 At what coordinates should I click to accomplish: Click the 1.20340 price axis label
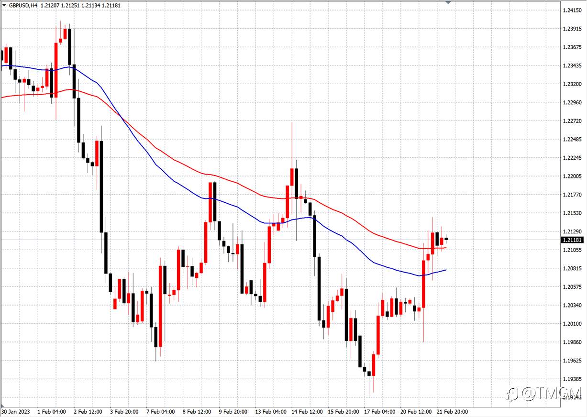click(x=572, y=306)
